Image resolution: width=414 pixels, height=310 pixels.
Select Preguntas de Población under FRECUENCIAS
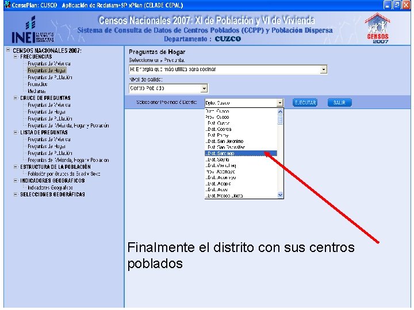(x=50, y=77)
